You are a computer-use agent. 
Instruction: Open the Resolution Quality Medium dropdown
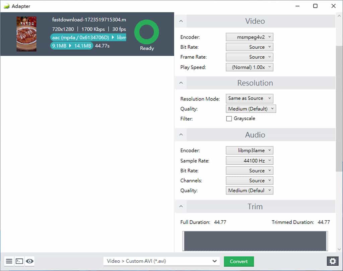251,109
